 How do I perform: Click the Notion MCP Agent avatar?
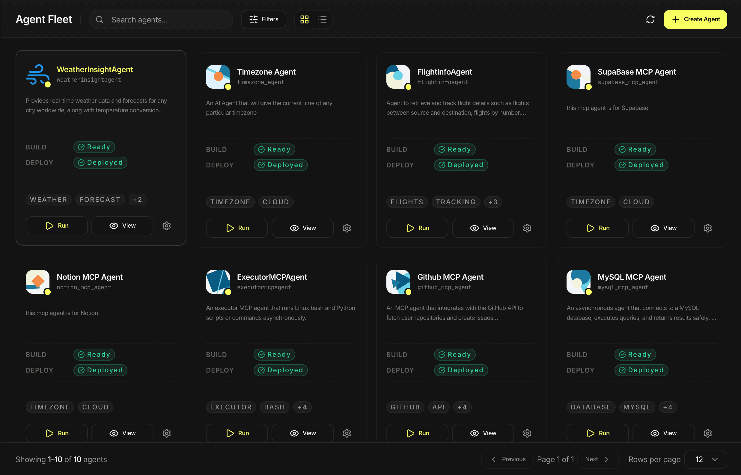(38, 282)
